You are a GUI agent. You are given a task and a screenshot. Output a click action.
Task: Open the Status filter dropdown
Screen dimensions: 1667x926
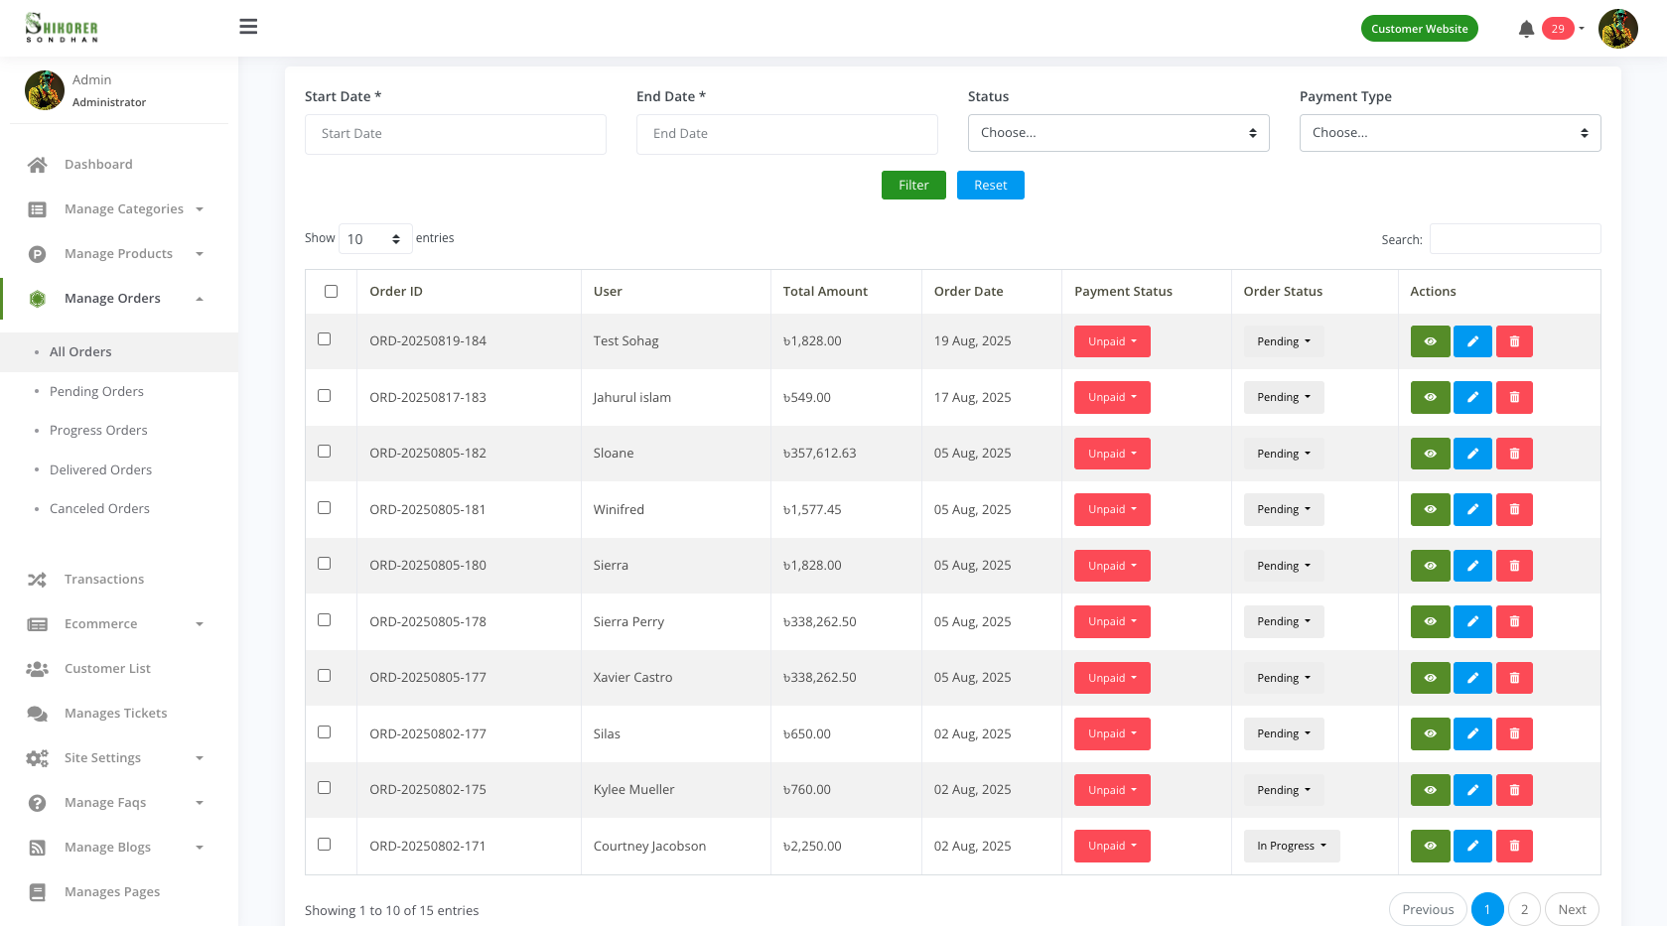[x=1118, y=133]
